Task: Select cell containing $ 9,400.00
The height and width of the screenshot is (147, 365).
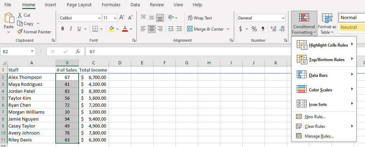Action: coord(94,119)
